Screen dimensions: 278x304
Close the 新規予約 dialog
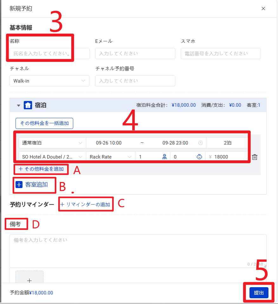(263, 9)
